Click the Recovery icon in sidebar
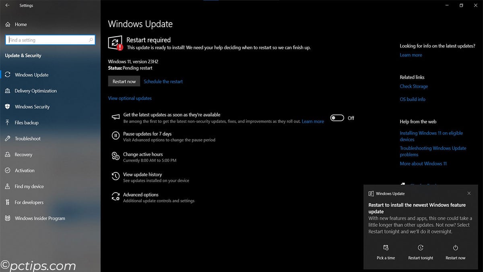This screenshot has width=483, height=272. [x=8, y=155]
